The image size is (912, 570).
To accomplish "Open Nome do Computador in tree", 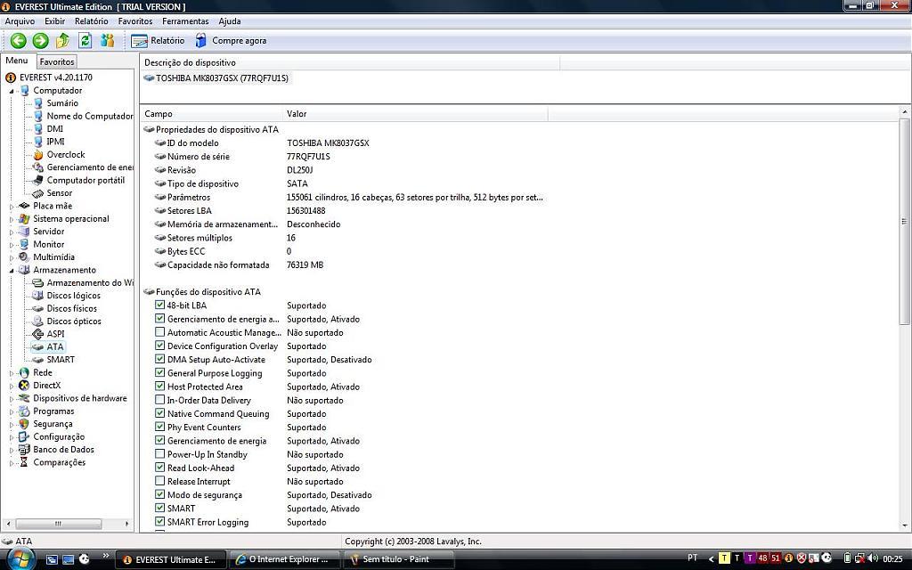I will coord(90,116).
